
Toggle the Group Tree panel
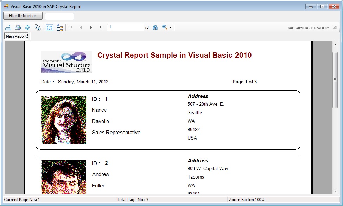59,27
